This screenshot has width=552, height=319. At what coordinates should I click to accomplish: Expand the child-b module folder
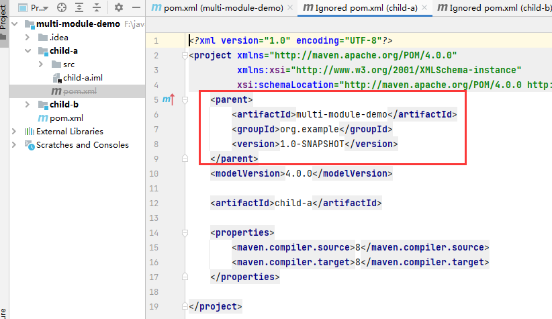pyautogui.click(x=28, y=105)
